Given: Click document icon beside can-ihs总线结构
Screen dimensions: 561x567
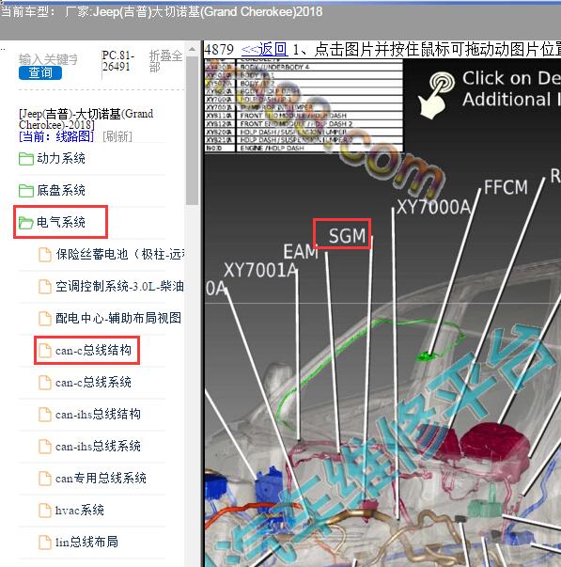Looking at the screenshot, I should tap(45, 415).
